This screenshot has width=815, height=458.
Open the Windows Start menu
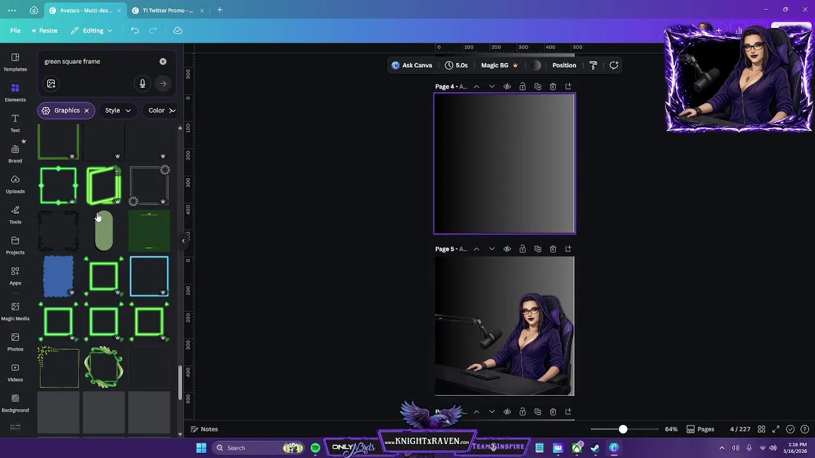201,448
